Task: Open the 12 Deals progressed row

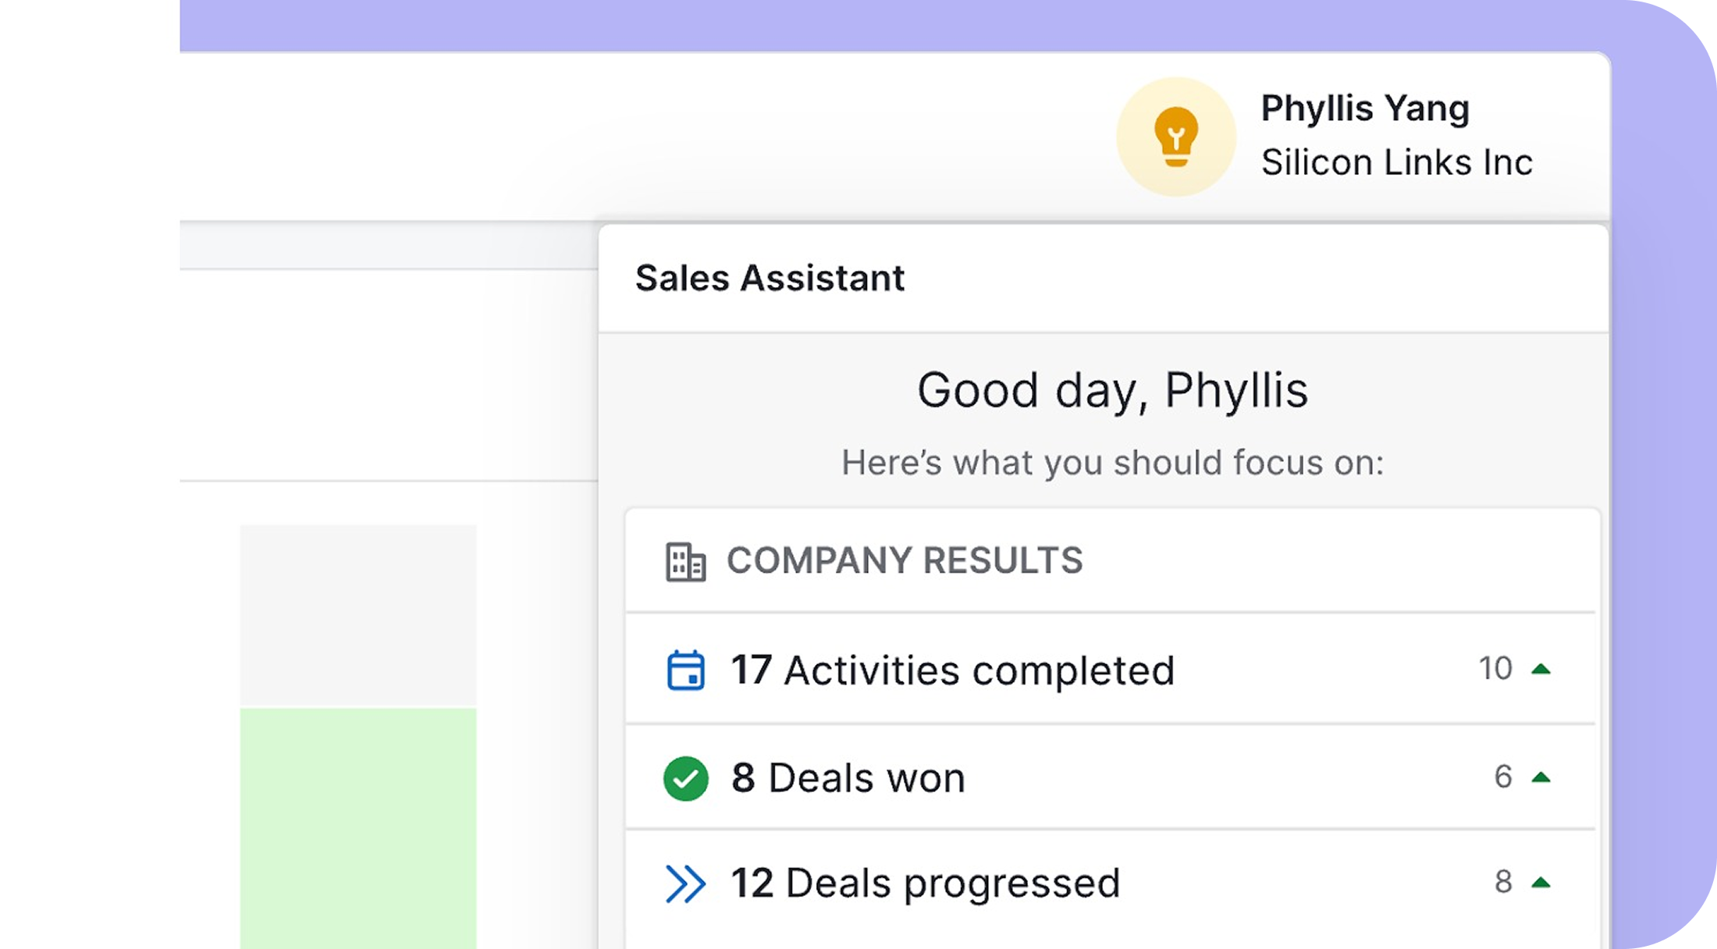Action: point(926,883)
